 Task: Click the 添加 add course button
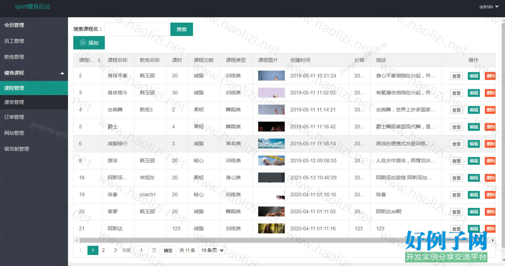pyautogui.click(x=89, y=43)
